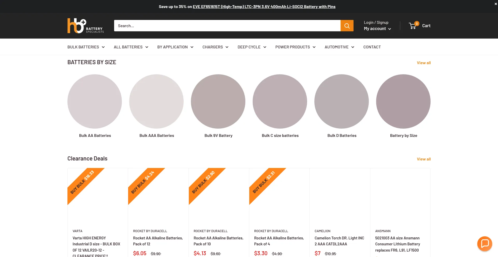Go to the Contact page

tap(372, 47)
